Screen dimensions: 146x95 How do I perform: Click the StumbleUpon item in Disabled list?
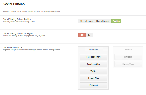128,64
